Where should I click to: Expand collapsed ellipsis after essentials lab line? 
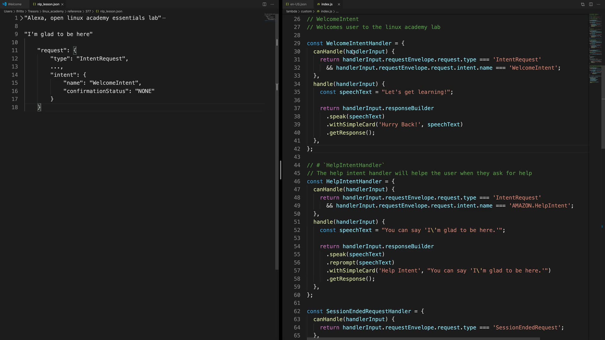(164, 18)
